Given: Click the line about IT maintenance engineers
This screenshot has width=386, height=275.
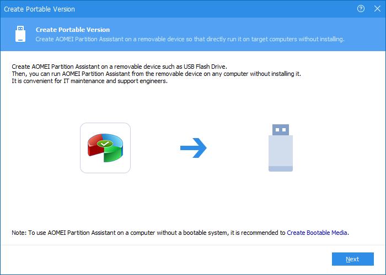Looking at the screenshot, I should pos(89,81).
